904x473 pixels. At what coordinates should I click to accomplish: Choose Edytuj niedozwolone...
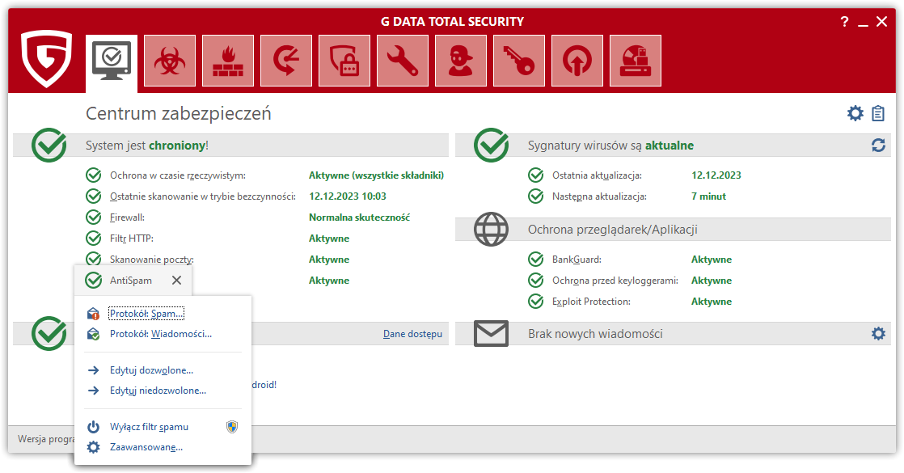[158, 391]
